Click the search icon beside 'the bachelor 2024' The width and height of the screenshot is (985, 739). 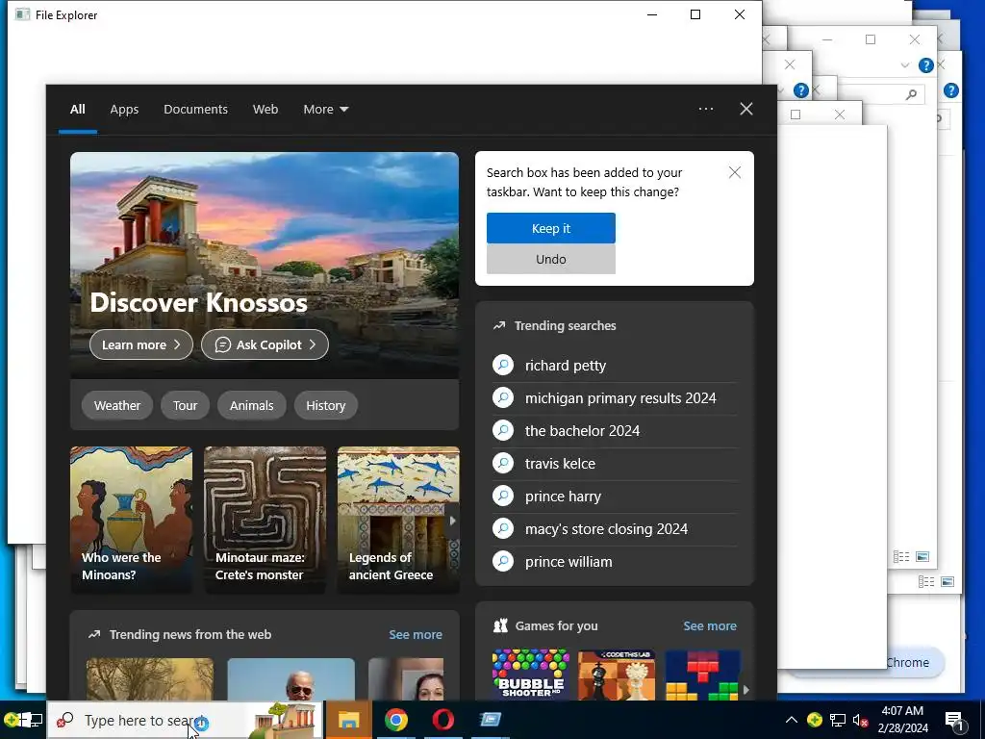[503, 430]
